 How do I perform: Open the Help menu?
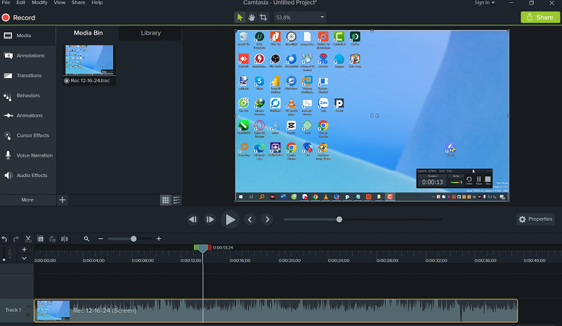click(x=97, y=3)
